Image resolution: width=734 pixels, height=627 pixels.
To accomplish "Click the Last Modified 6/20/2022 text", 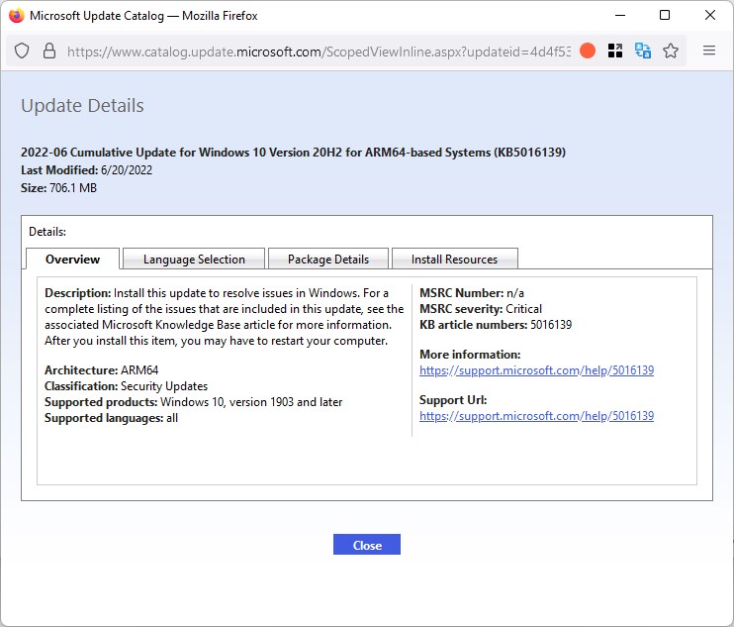I will pos(87,170).
